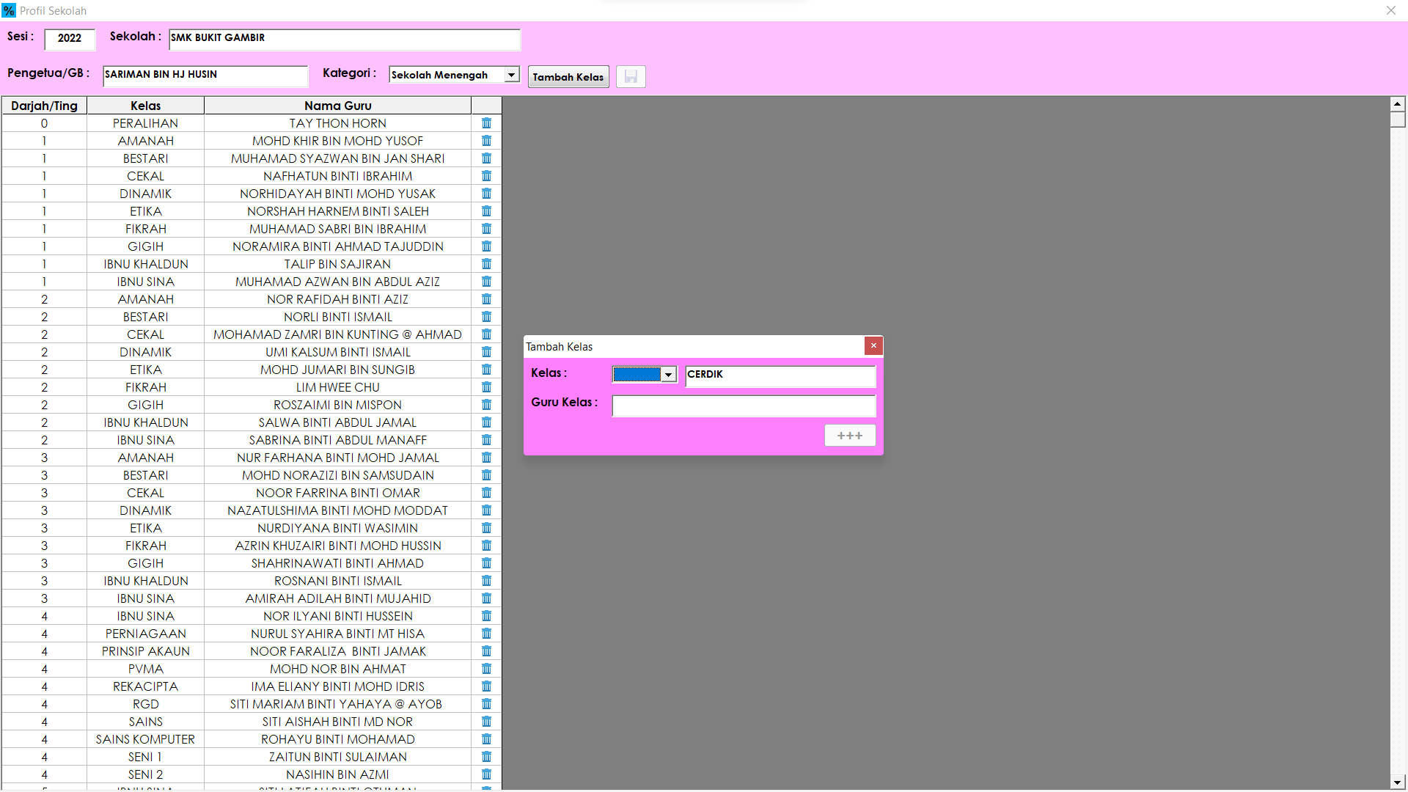Click trash icon beside NASIHIN BIN AZMI
The height and width of the screenshot is (792, 1408).
(x=486, y=774)
